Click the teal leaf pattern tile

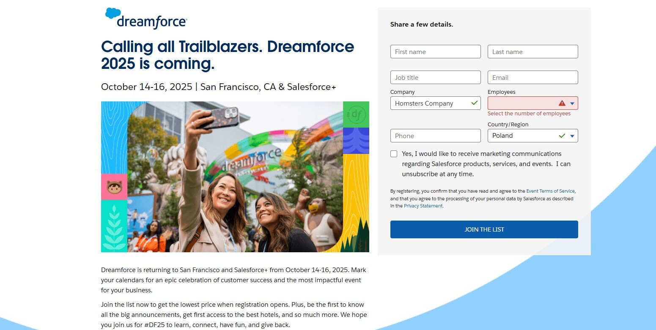coord(114,226)
